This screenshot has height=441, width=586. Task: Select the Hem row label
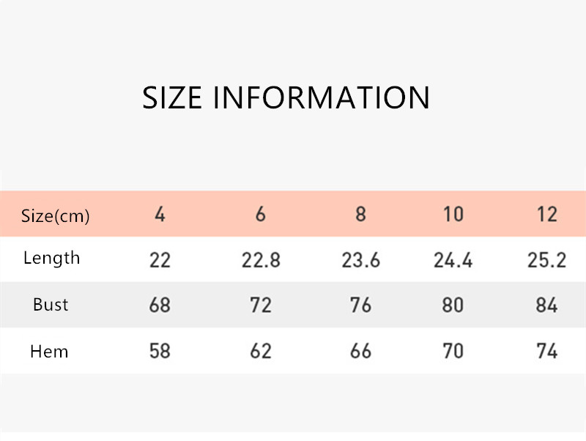(49, 352)
